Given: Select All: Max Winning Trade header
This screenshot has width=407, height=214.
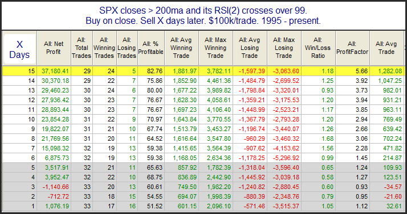Looking at the screenshot, I should click(x=215, y=48).
